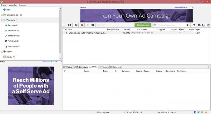Click Add Torrent from URL link icon
Viewport: 211px width, 114px height.
70,25
